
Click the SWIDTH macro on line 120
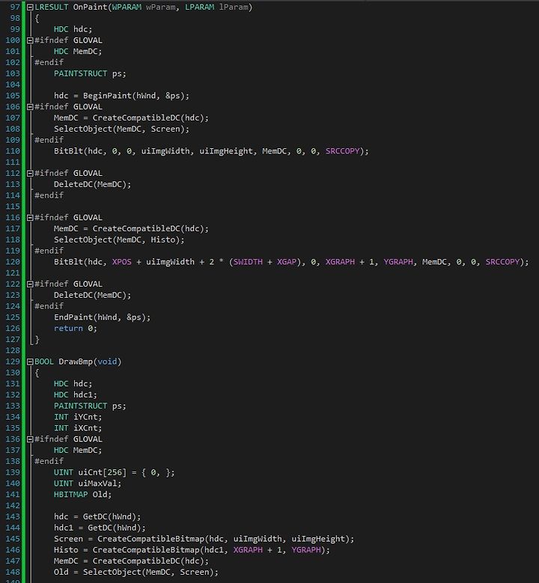[x=248, y=262]
